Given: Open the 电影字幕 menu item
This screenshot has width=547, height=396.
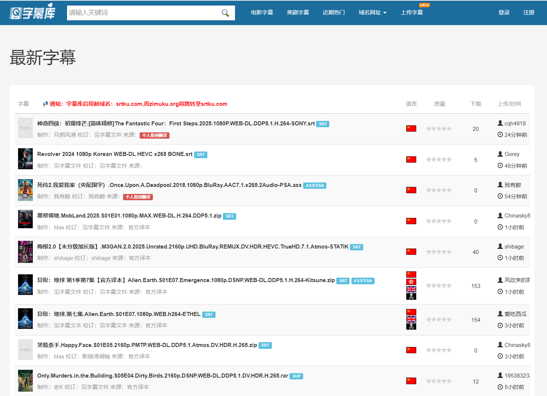Looking at the screenshot, I should pos(262,13).
